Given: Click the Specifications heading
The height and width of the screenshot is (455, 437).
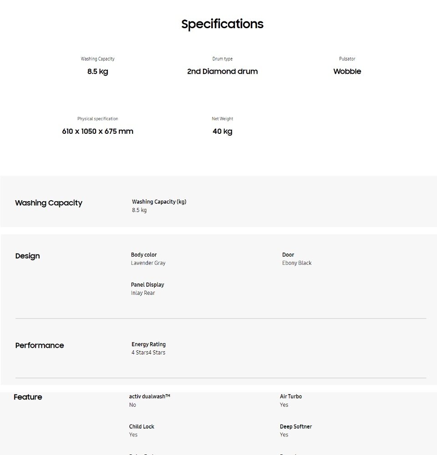Looking at the screenshot, I should (x=222, y=24).
